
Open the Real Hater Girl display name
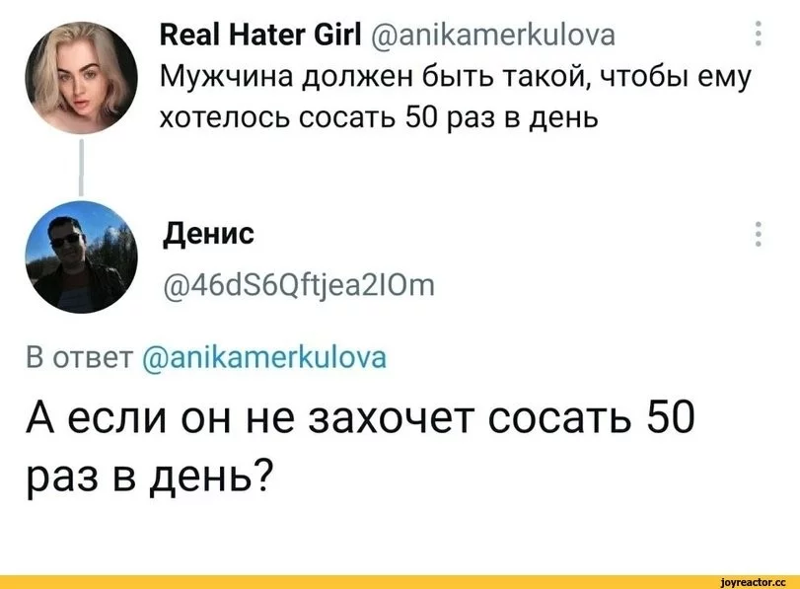(x=255, y=37)
